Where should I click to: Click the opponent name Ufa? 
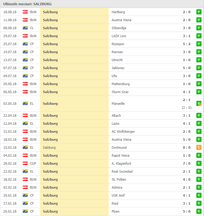[x=114, y=76]
